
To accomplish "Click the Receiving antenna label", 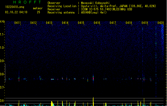I will click(61, 12).
